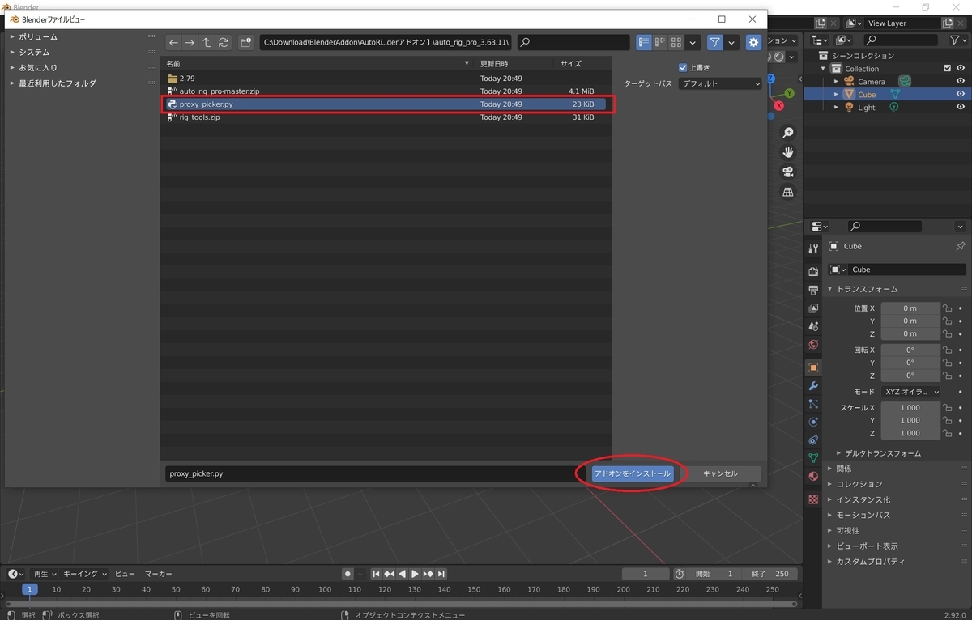Toggle the 上書き overwrite checkbox
972x620 pixels.
(x=683, y=67)
